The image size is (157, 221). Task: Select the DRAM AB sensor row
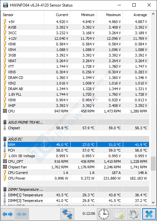point(75,89)
